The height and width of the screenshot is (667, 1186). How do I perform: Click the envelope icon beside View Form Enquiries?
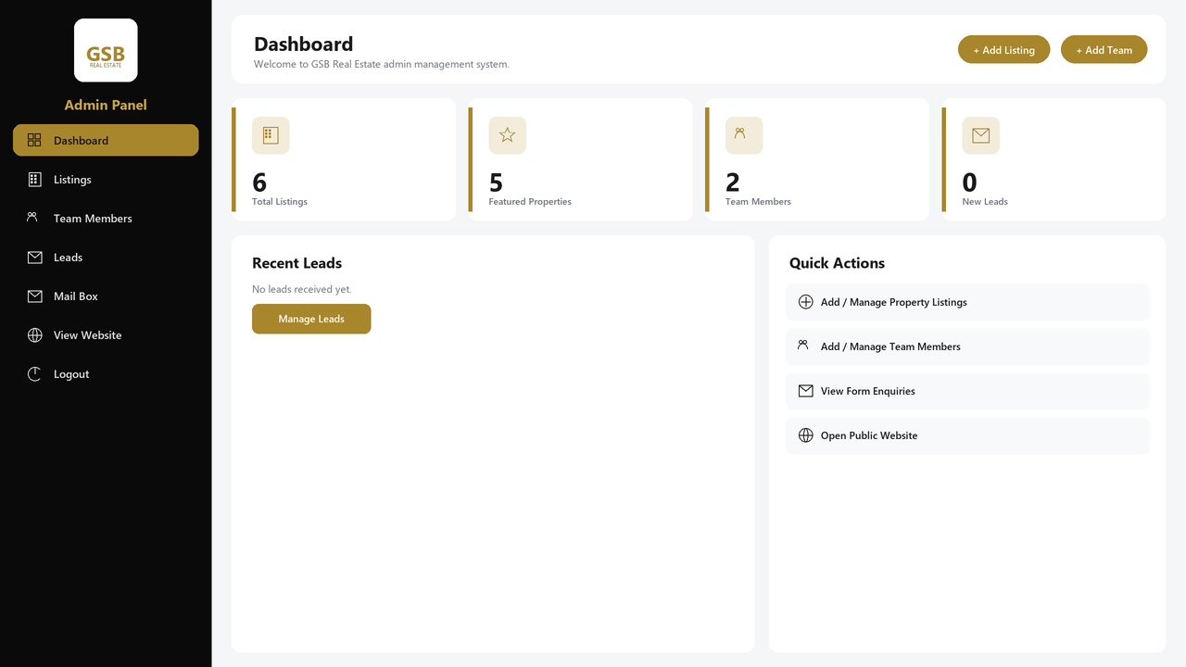point(806,391)
